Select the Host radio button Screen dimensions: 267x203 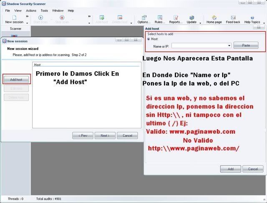click(149, 39)
